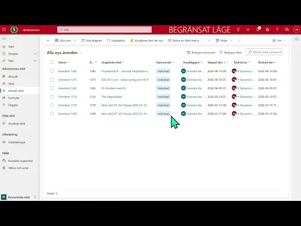301x226 pixels.
Task: Click handläggare avatar in Ärende 1382 row
Action: click(183, 71)
